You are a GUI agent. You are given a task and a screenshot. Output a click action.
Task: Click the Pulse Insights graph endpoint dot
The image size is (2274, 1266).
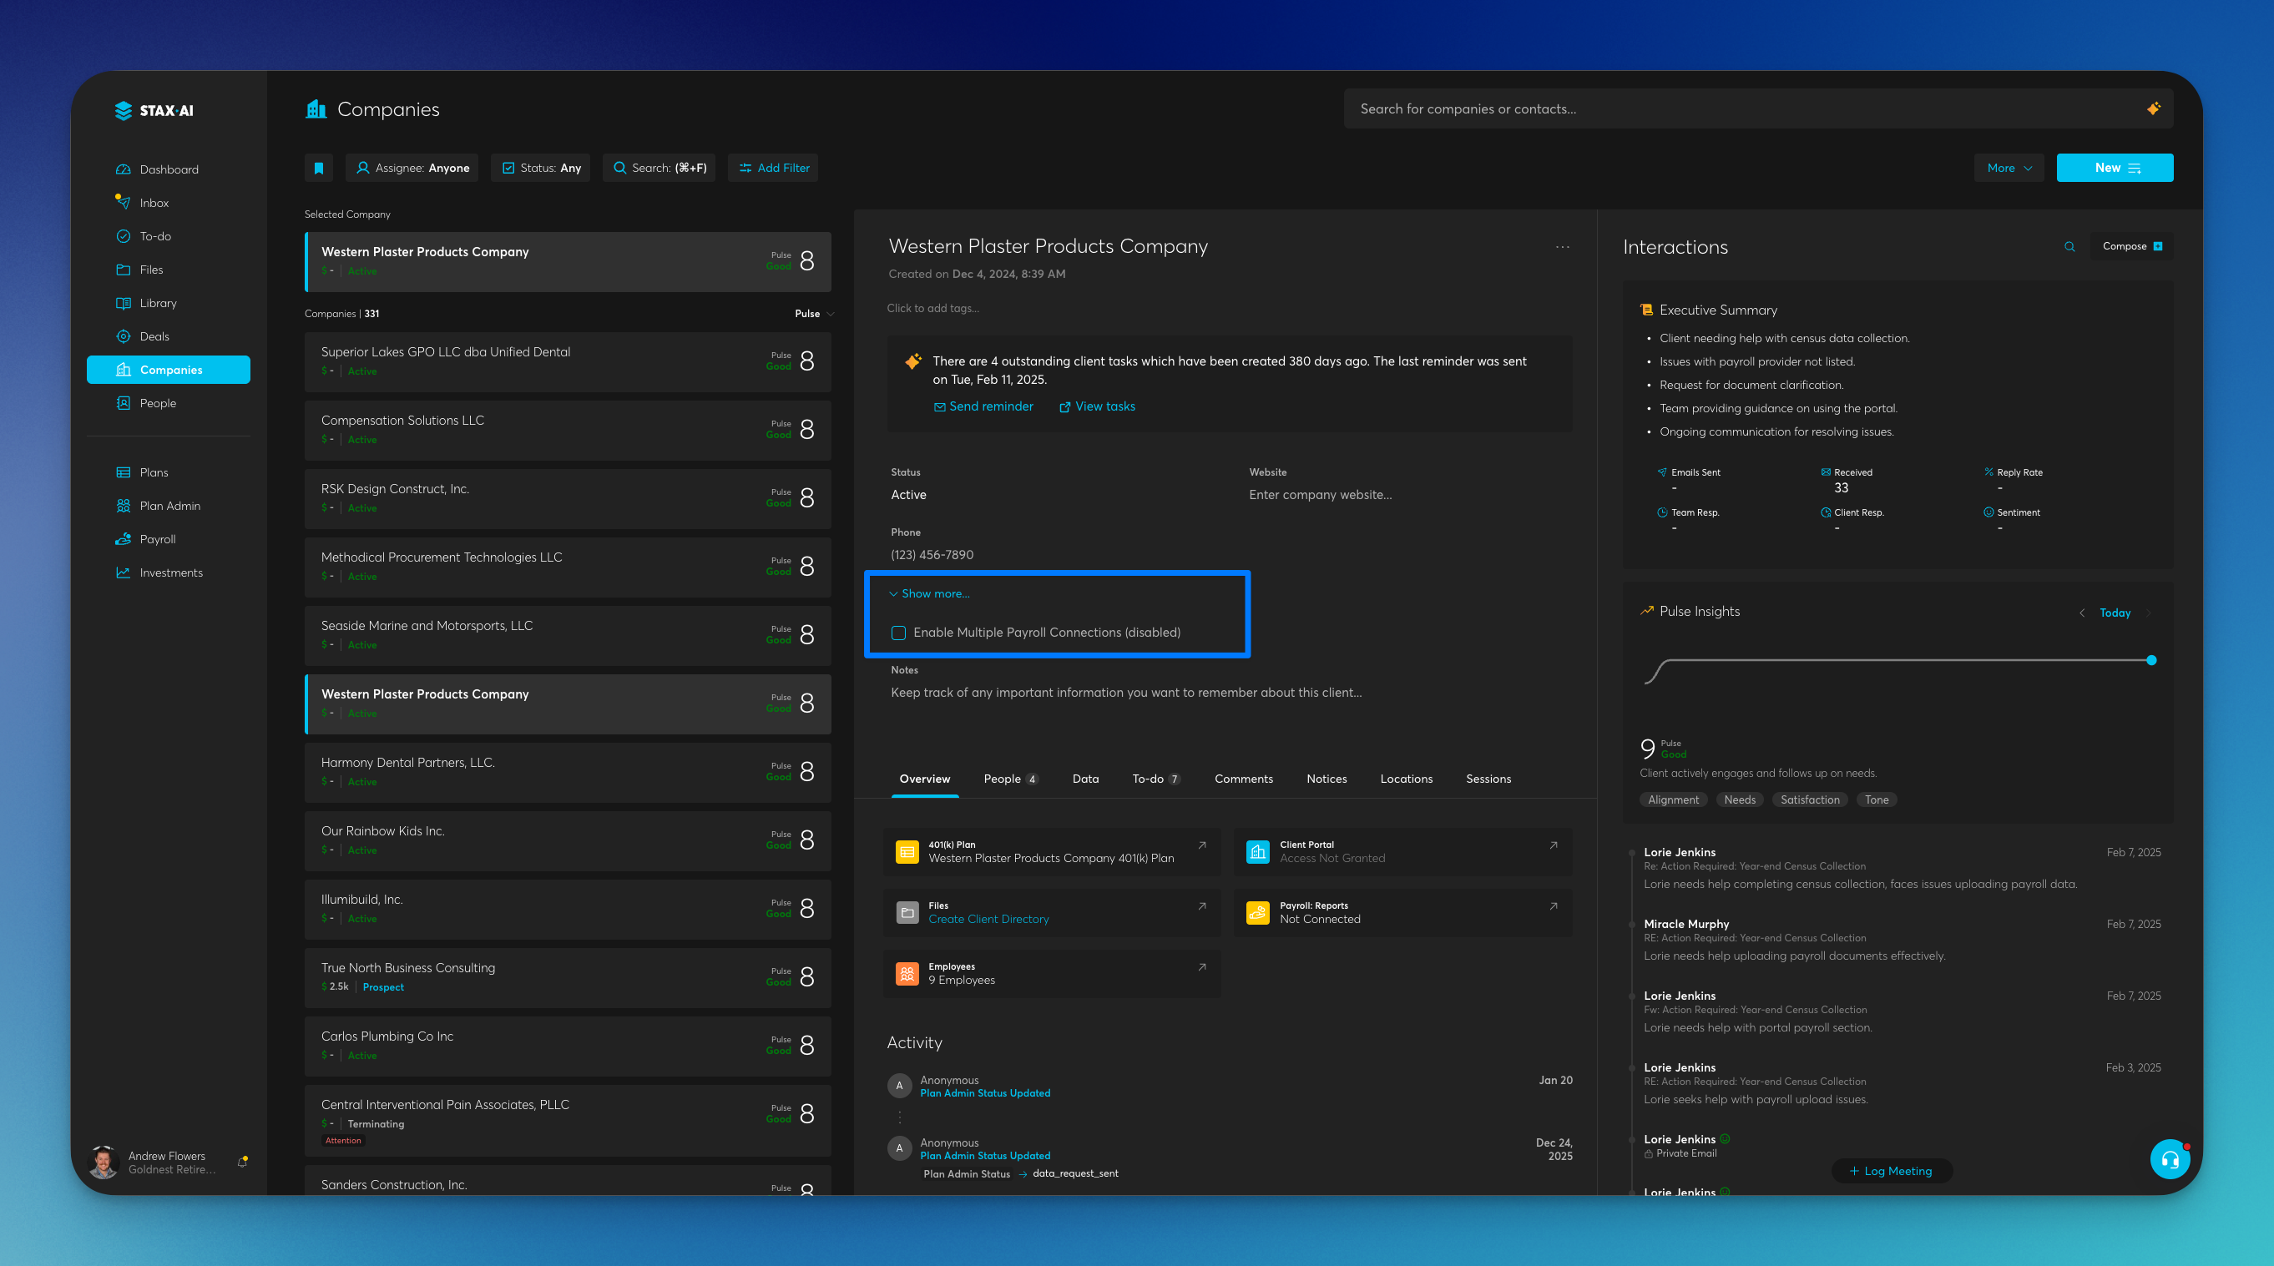[x=2151, y=660]
